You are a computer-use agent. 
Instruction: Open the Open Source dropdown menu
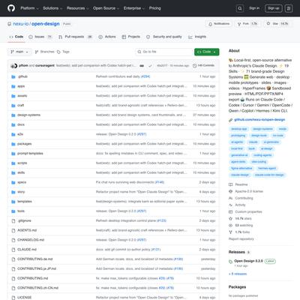[x=106, y=8]
